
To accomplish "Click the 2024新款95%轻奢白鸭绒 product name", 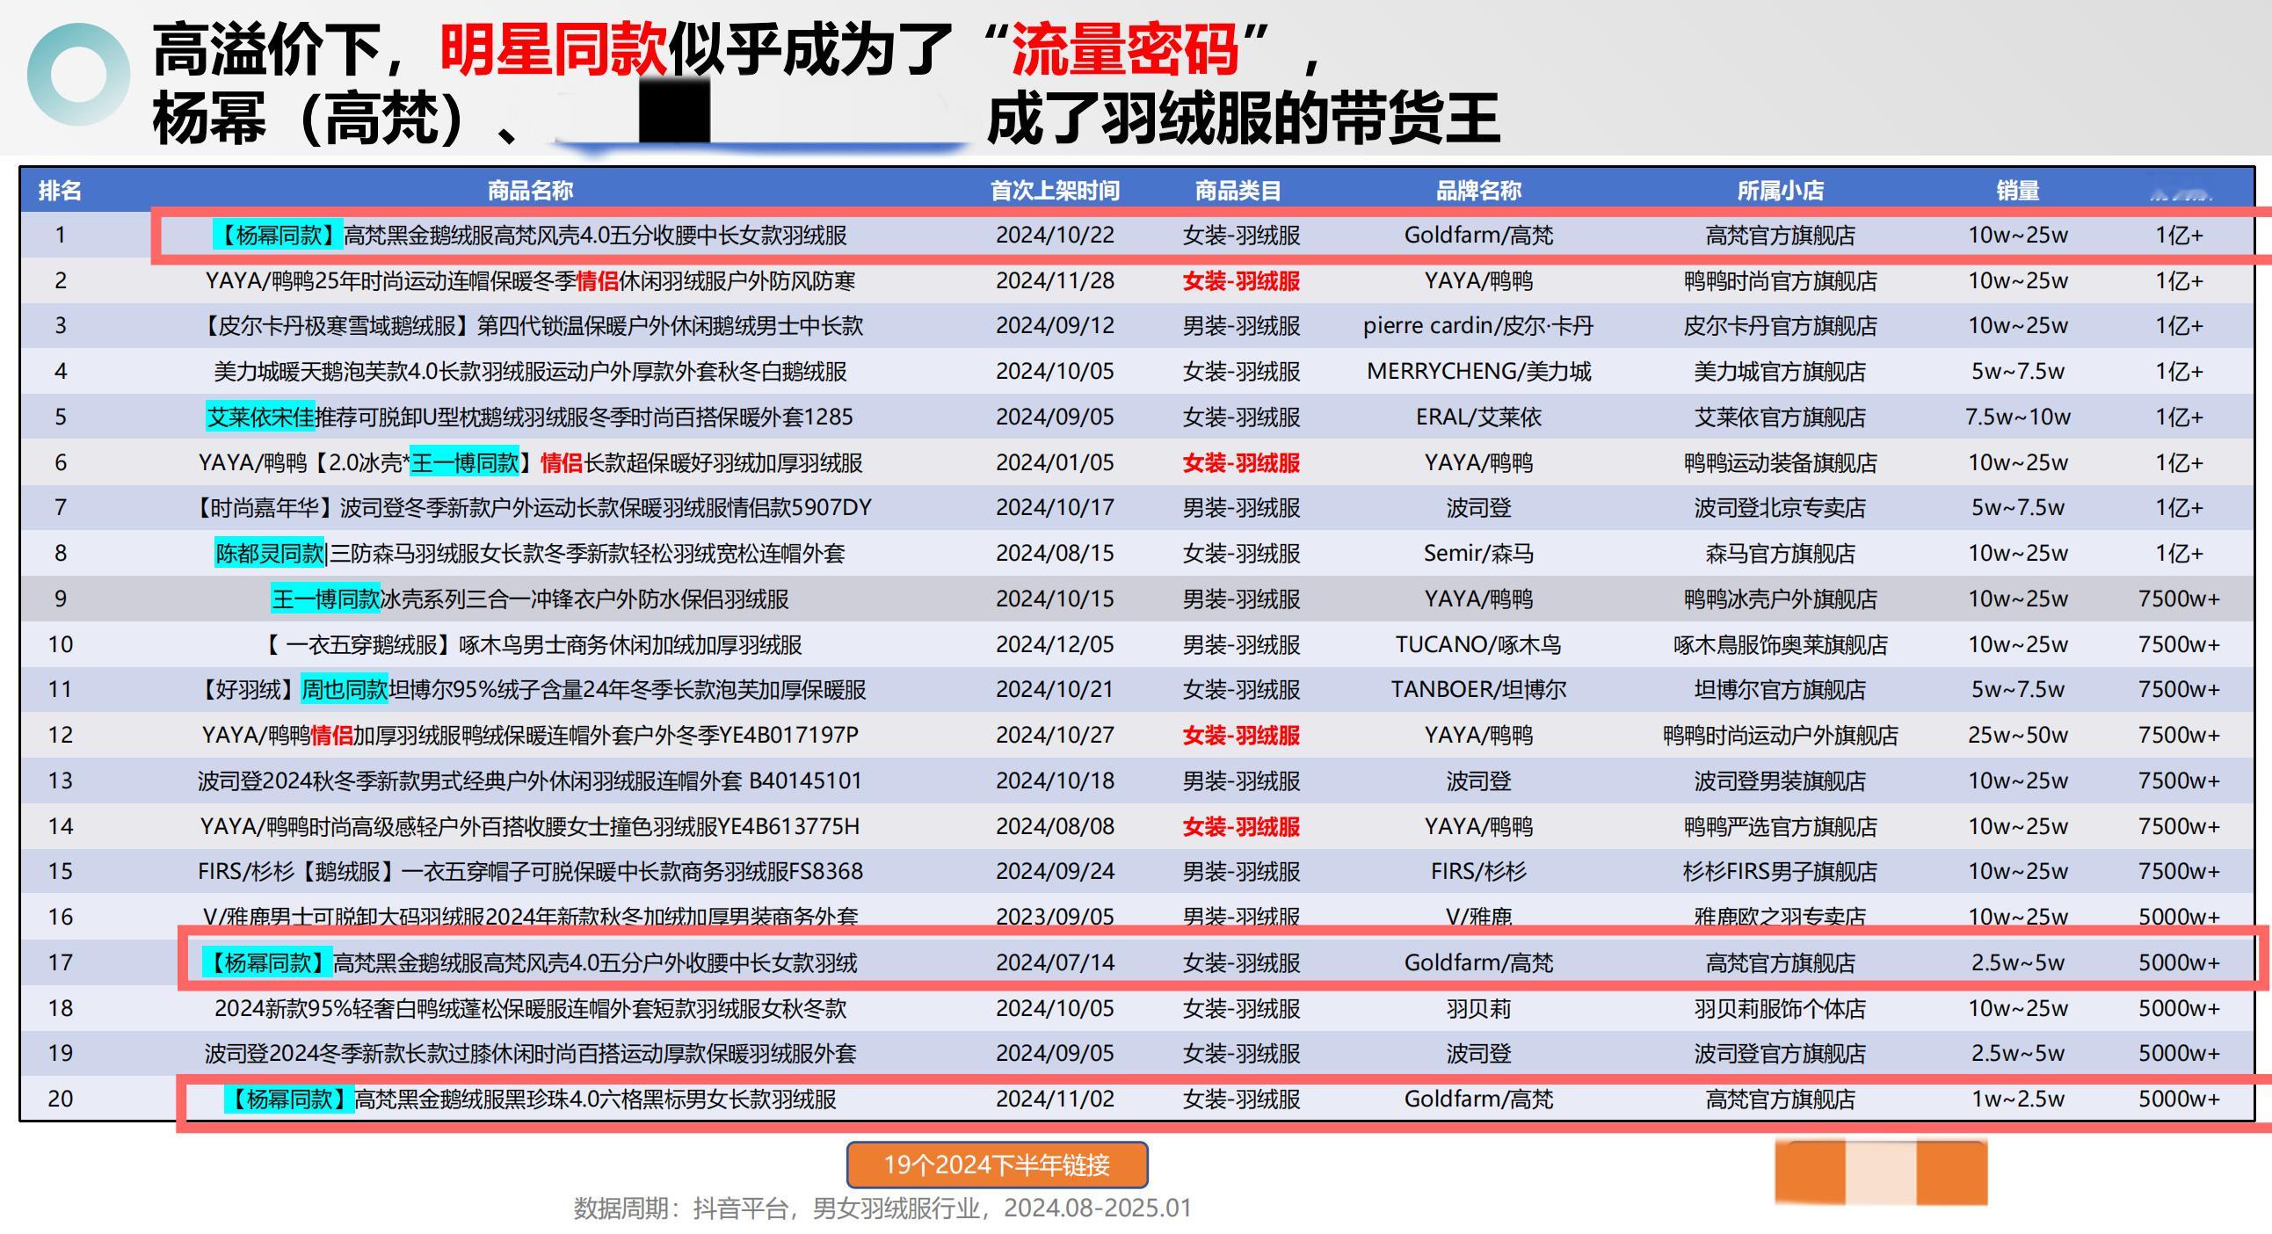I will [x=530, y=1008].
